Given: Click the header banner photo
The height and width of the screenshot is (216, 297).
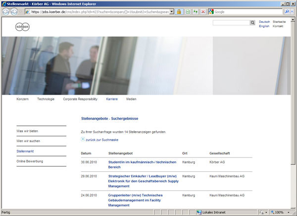Looking at the screenshot, I should pyautogui.click(x=146, y=65).
